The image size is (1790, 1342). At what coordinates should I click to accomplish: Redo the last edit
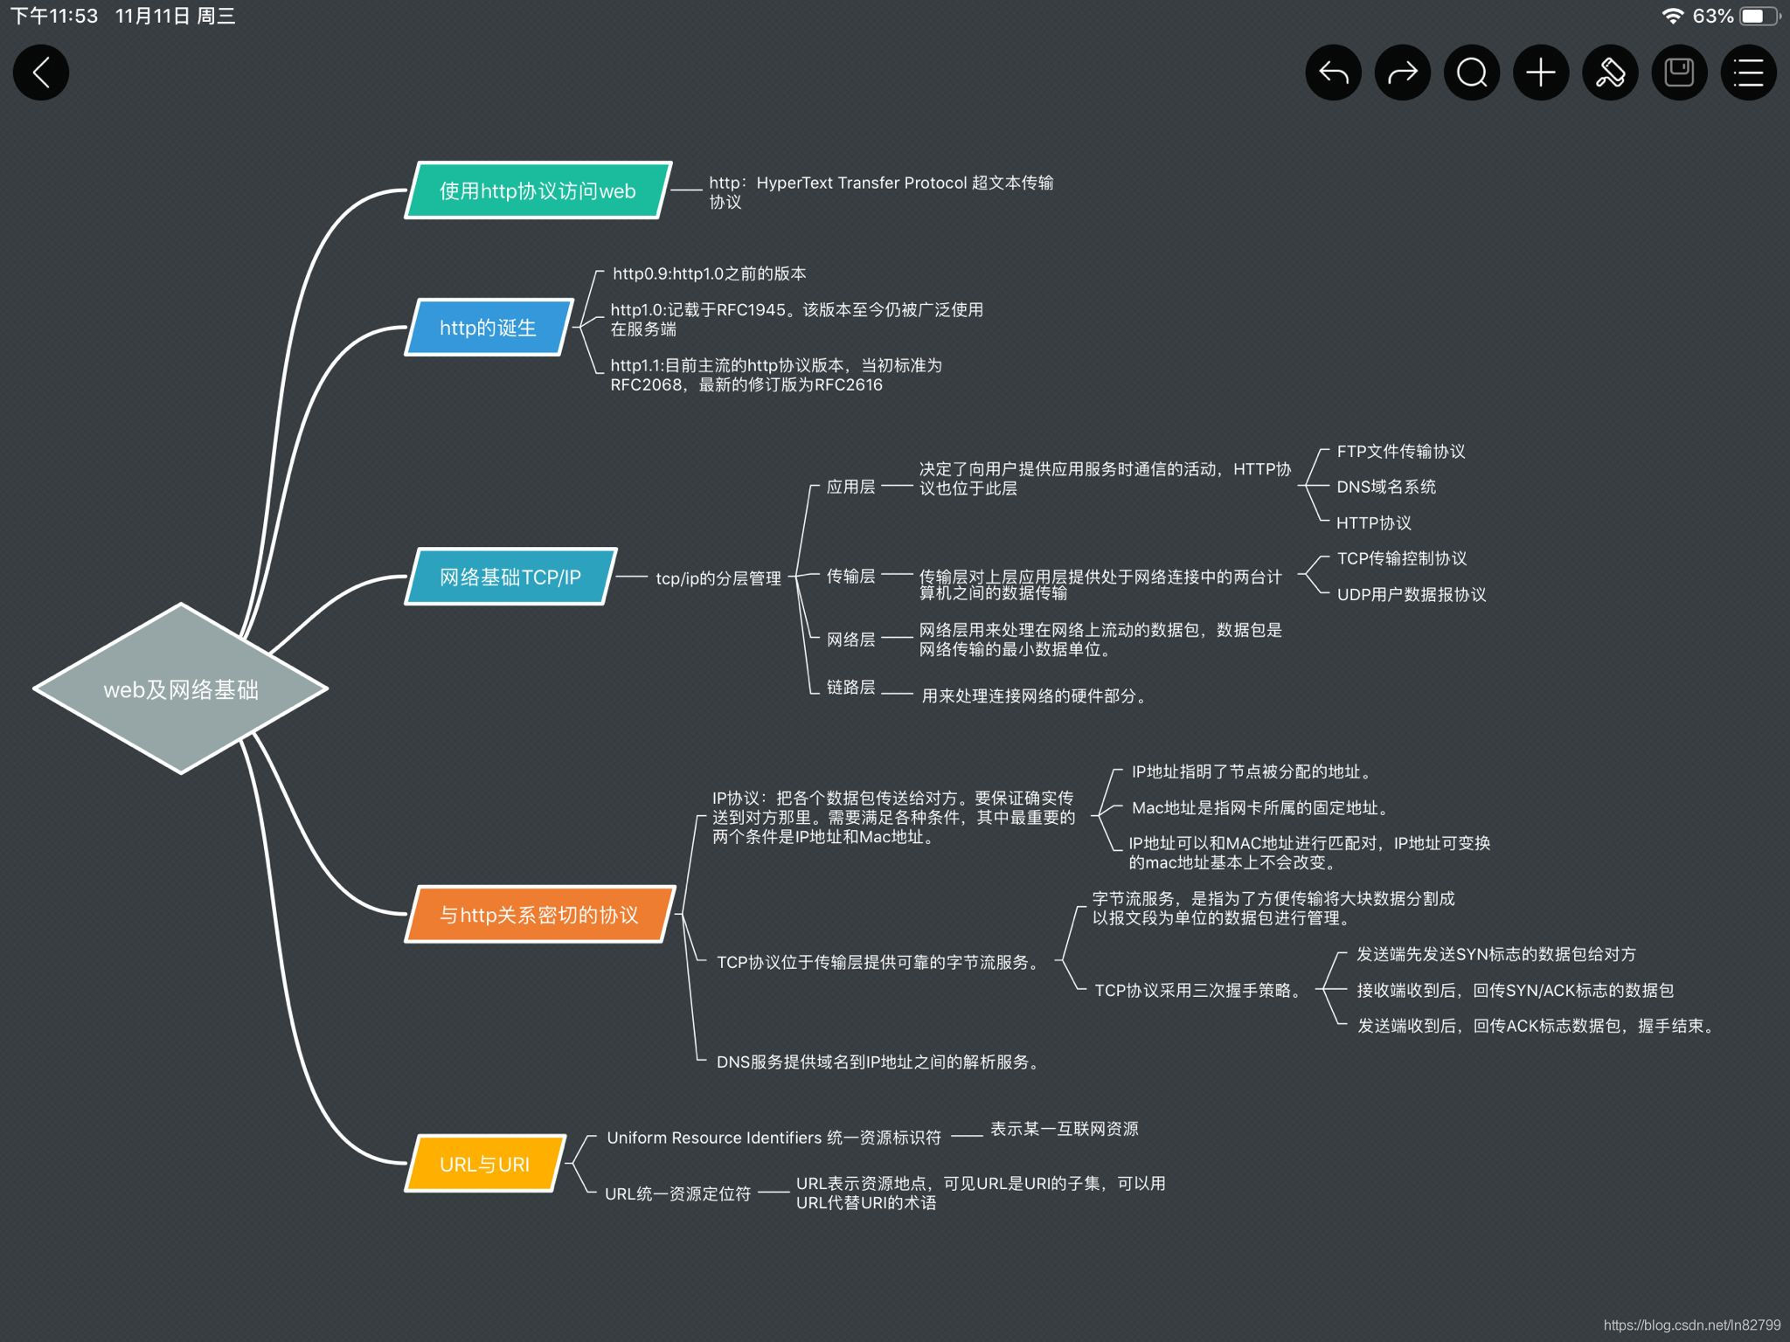point(1402,73)
